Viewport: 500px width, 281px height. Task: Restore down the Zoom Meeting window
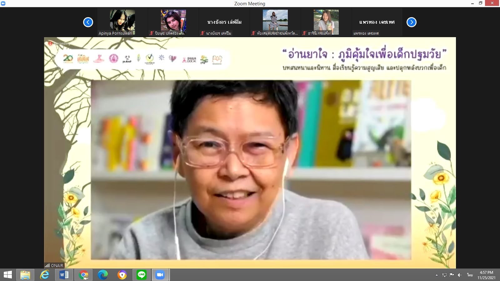point(481,3)
